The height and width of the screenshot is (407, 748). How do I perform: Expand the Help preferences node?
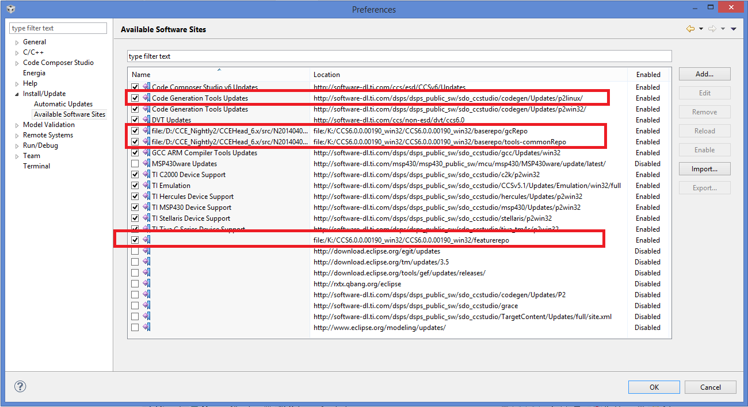click(x=17, y=83)
